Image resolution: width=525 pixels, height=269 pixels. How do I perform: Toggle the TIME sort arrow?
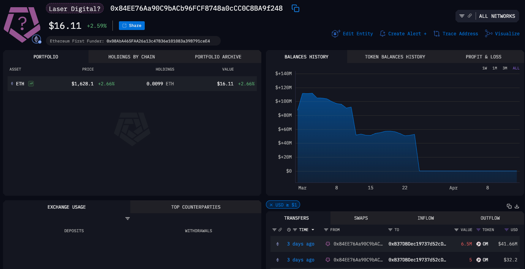pos(313,230)
